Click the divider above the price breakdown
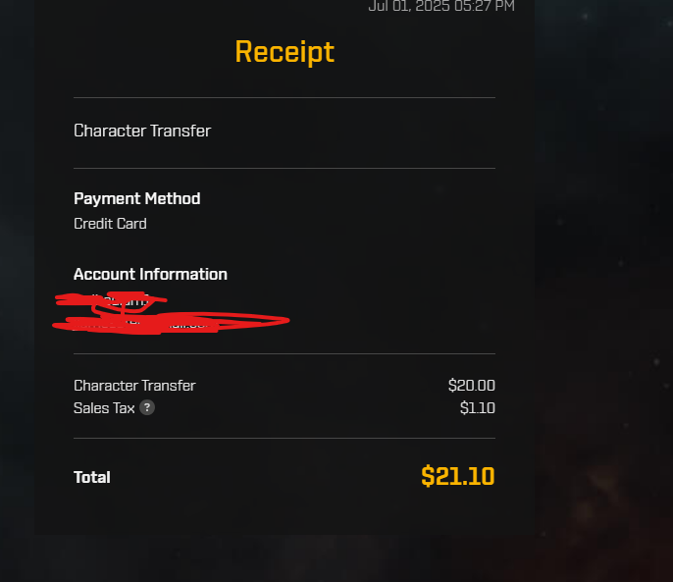This screenshot has height=582, width=673. (x=285, y=353)
